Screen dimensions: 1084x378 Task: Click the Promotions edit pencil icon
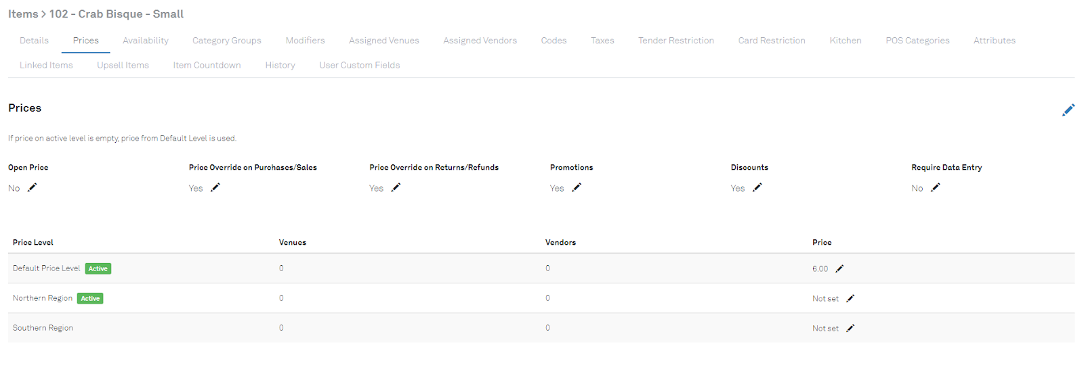point(577,187)
